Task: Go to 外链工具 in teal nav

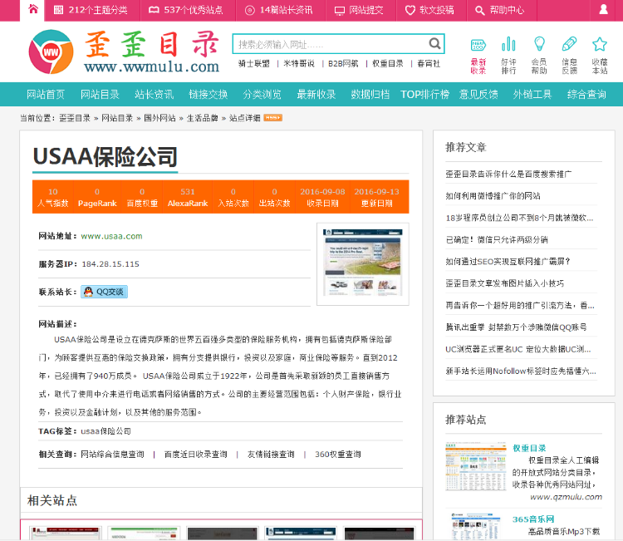Action: 532,95
